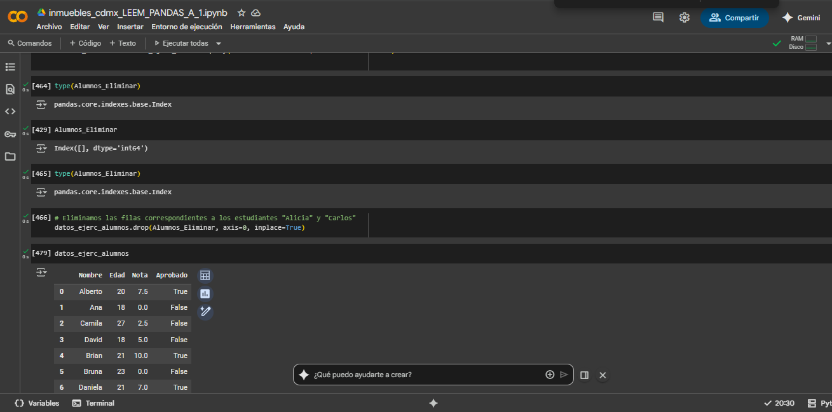Click Ejecutar todas to run all cells
The height and width of the screenshot is (412, 832).
coord(181,43)
